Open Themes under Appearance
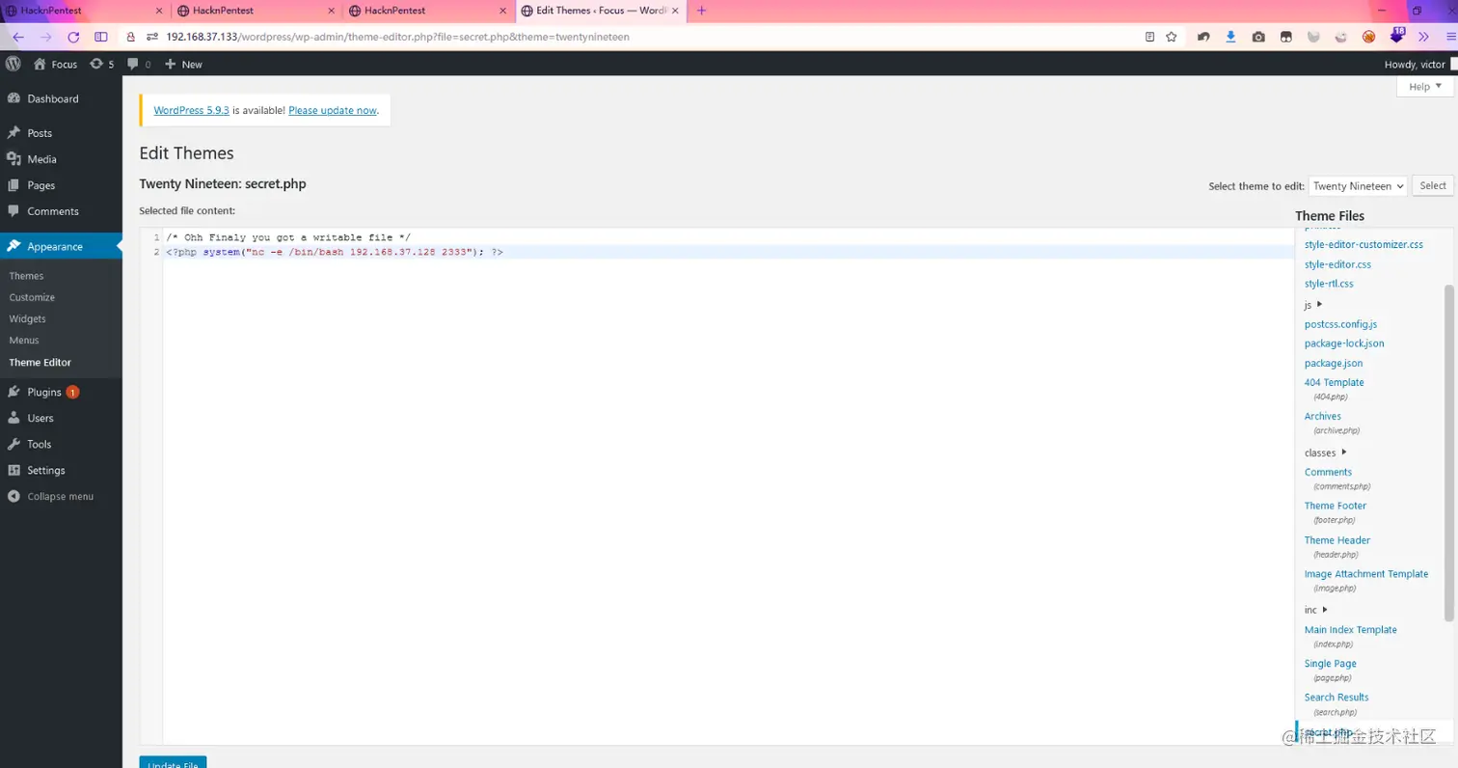The width and height of the screenshot is (1458, 768). click(26, 276)
